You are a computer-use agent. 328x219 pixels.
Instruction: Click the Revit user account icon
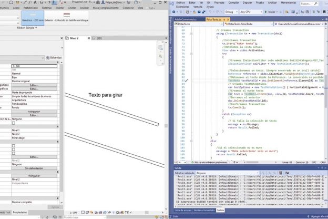pos(103,2)
